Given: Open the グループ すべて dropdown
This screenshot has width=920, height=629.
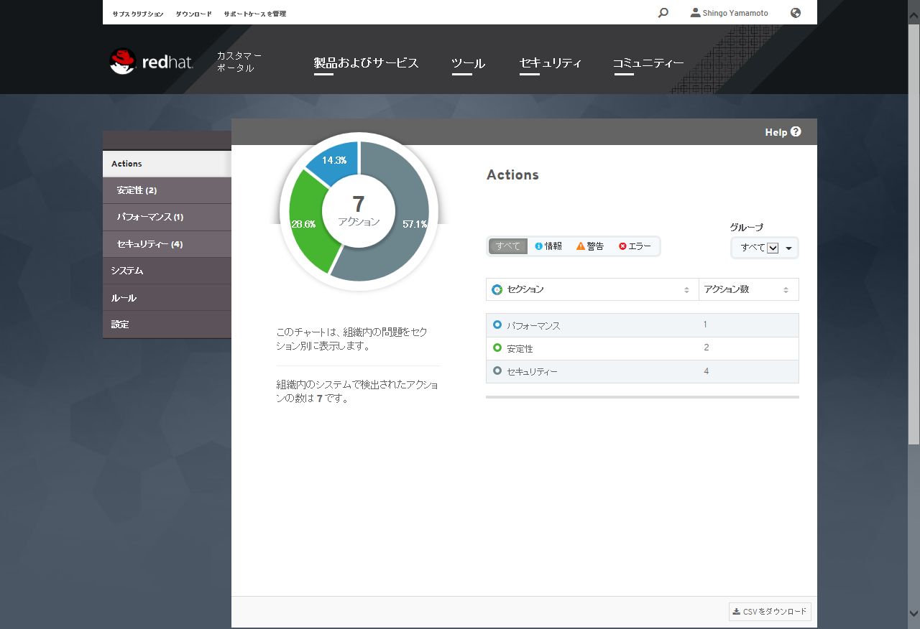Looking at the screenshot, I should (765, 248).
